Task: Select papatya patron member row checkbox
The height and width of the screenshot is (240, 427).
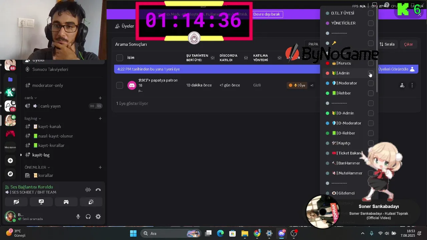Action: [120, 85]
